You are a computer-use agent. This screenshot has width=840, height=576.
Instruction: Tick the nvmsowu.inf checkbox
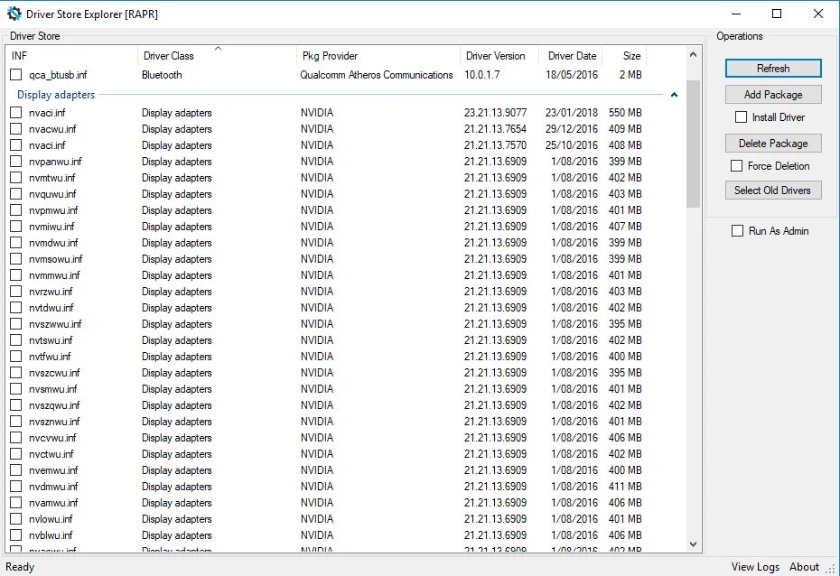pyautogui.click(x=16, y=259)
